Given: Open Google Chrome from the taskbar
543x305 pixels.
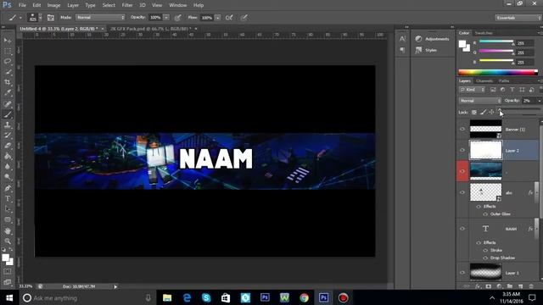Looking at the screenshot, I should pos(304,297).
